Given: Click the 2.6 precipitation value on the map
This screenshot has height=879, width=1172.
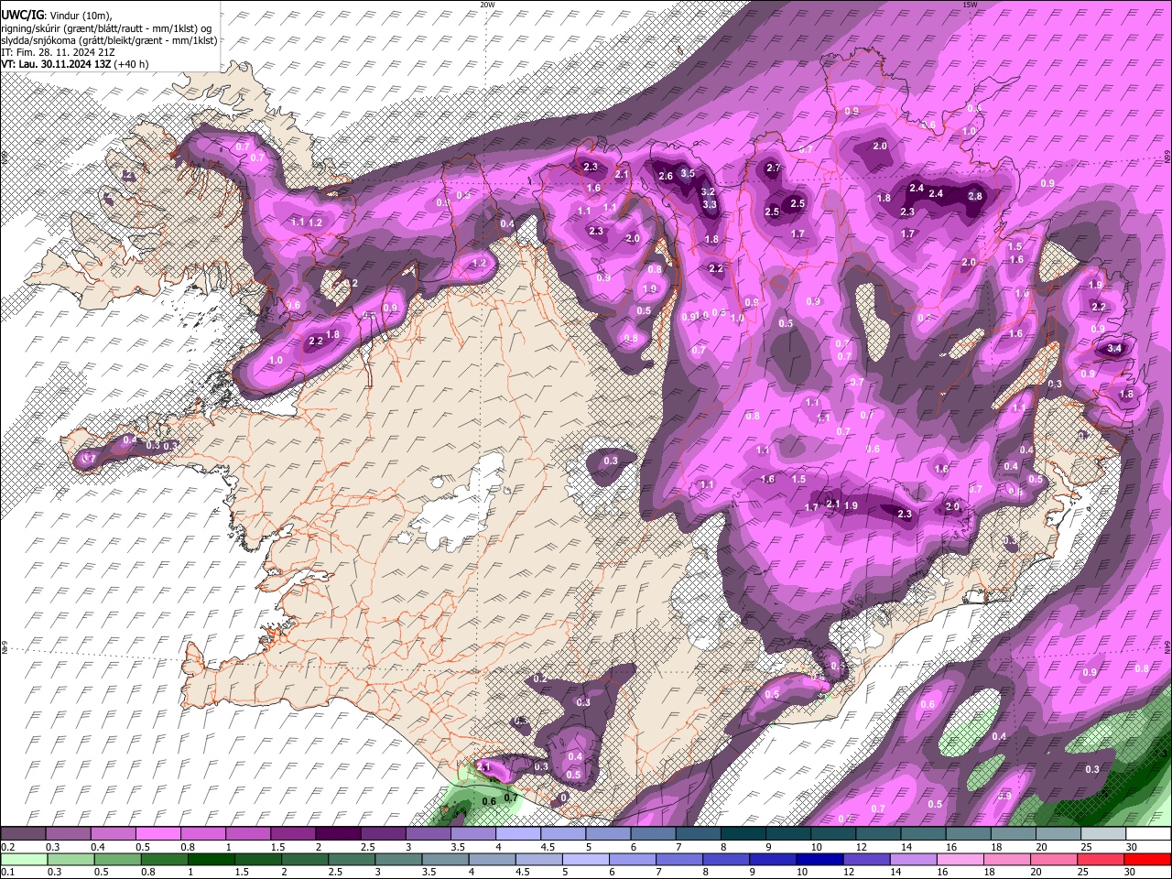Looking at the screenshot, I should [666, 176].
